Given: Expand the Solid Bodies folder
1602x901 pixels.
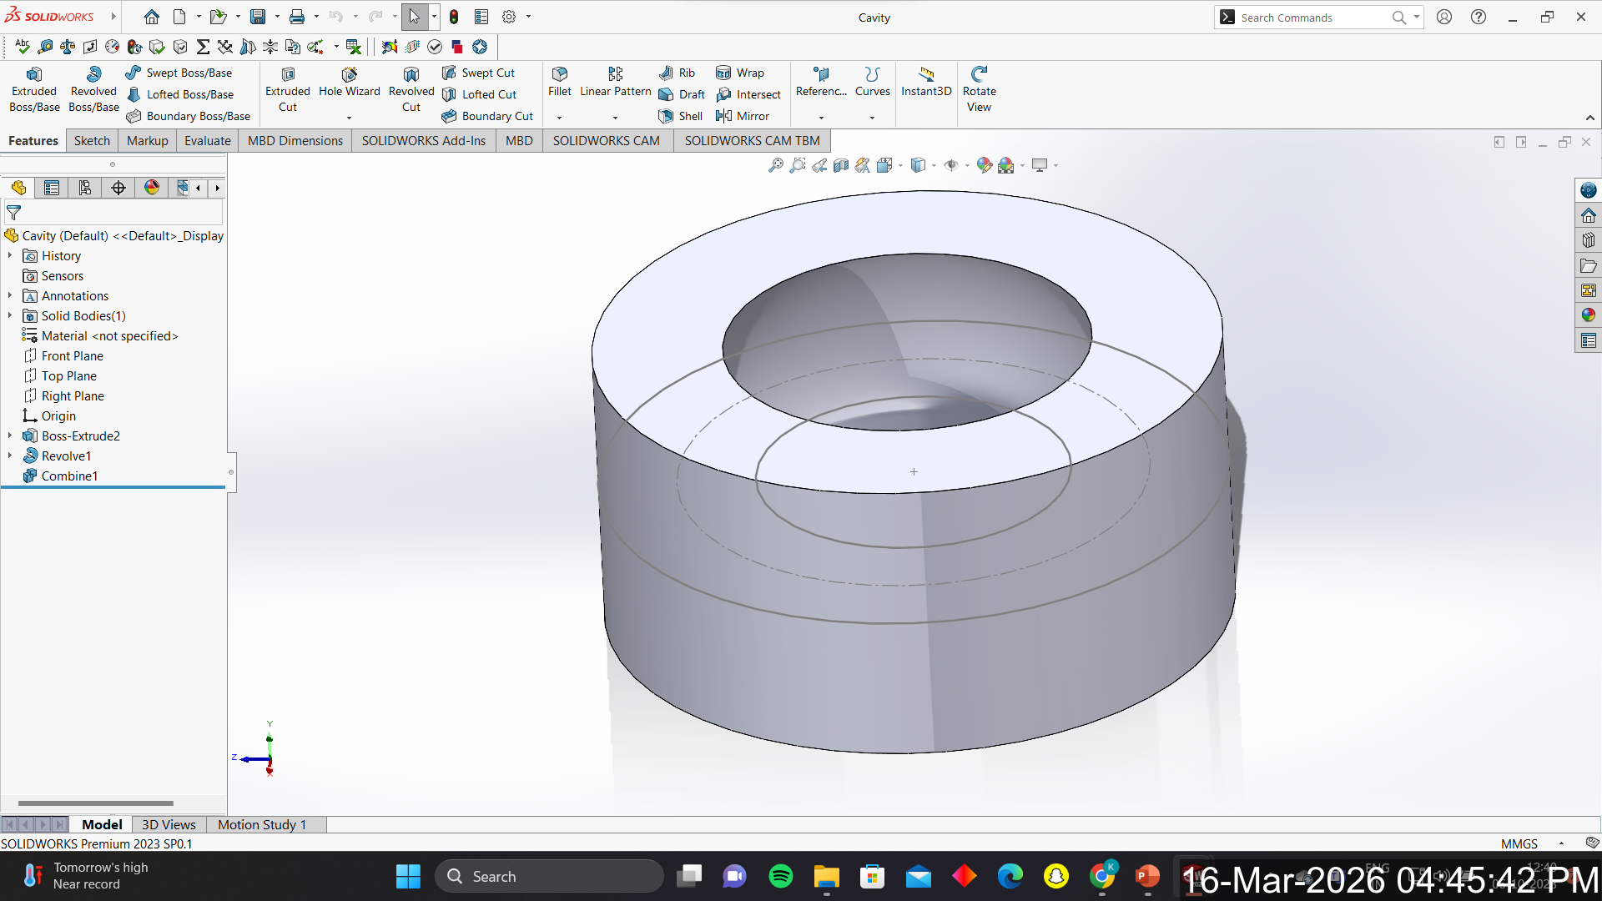Looking at the screenshot, I should click(x=10, y=315).
